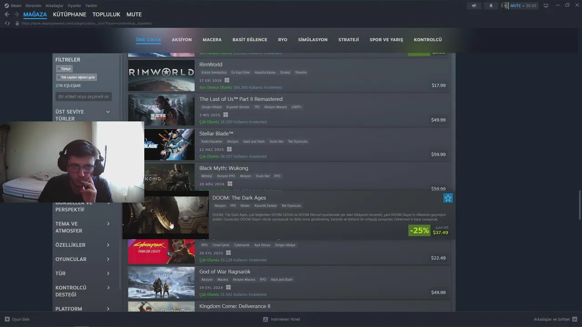Select SİMÜLASYON category tab
The height and width of the screenshot is (327, 582).
coord(313,40)
